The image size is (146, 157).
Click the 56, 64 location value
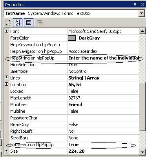pyautogui.click(x=75, y=85)
